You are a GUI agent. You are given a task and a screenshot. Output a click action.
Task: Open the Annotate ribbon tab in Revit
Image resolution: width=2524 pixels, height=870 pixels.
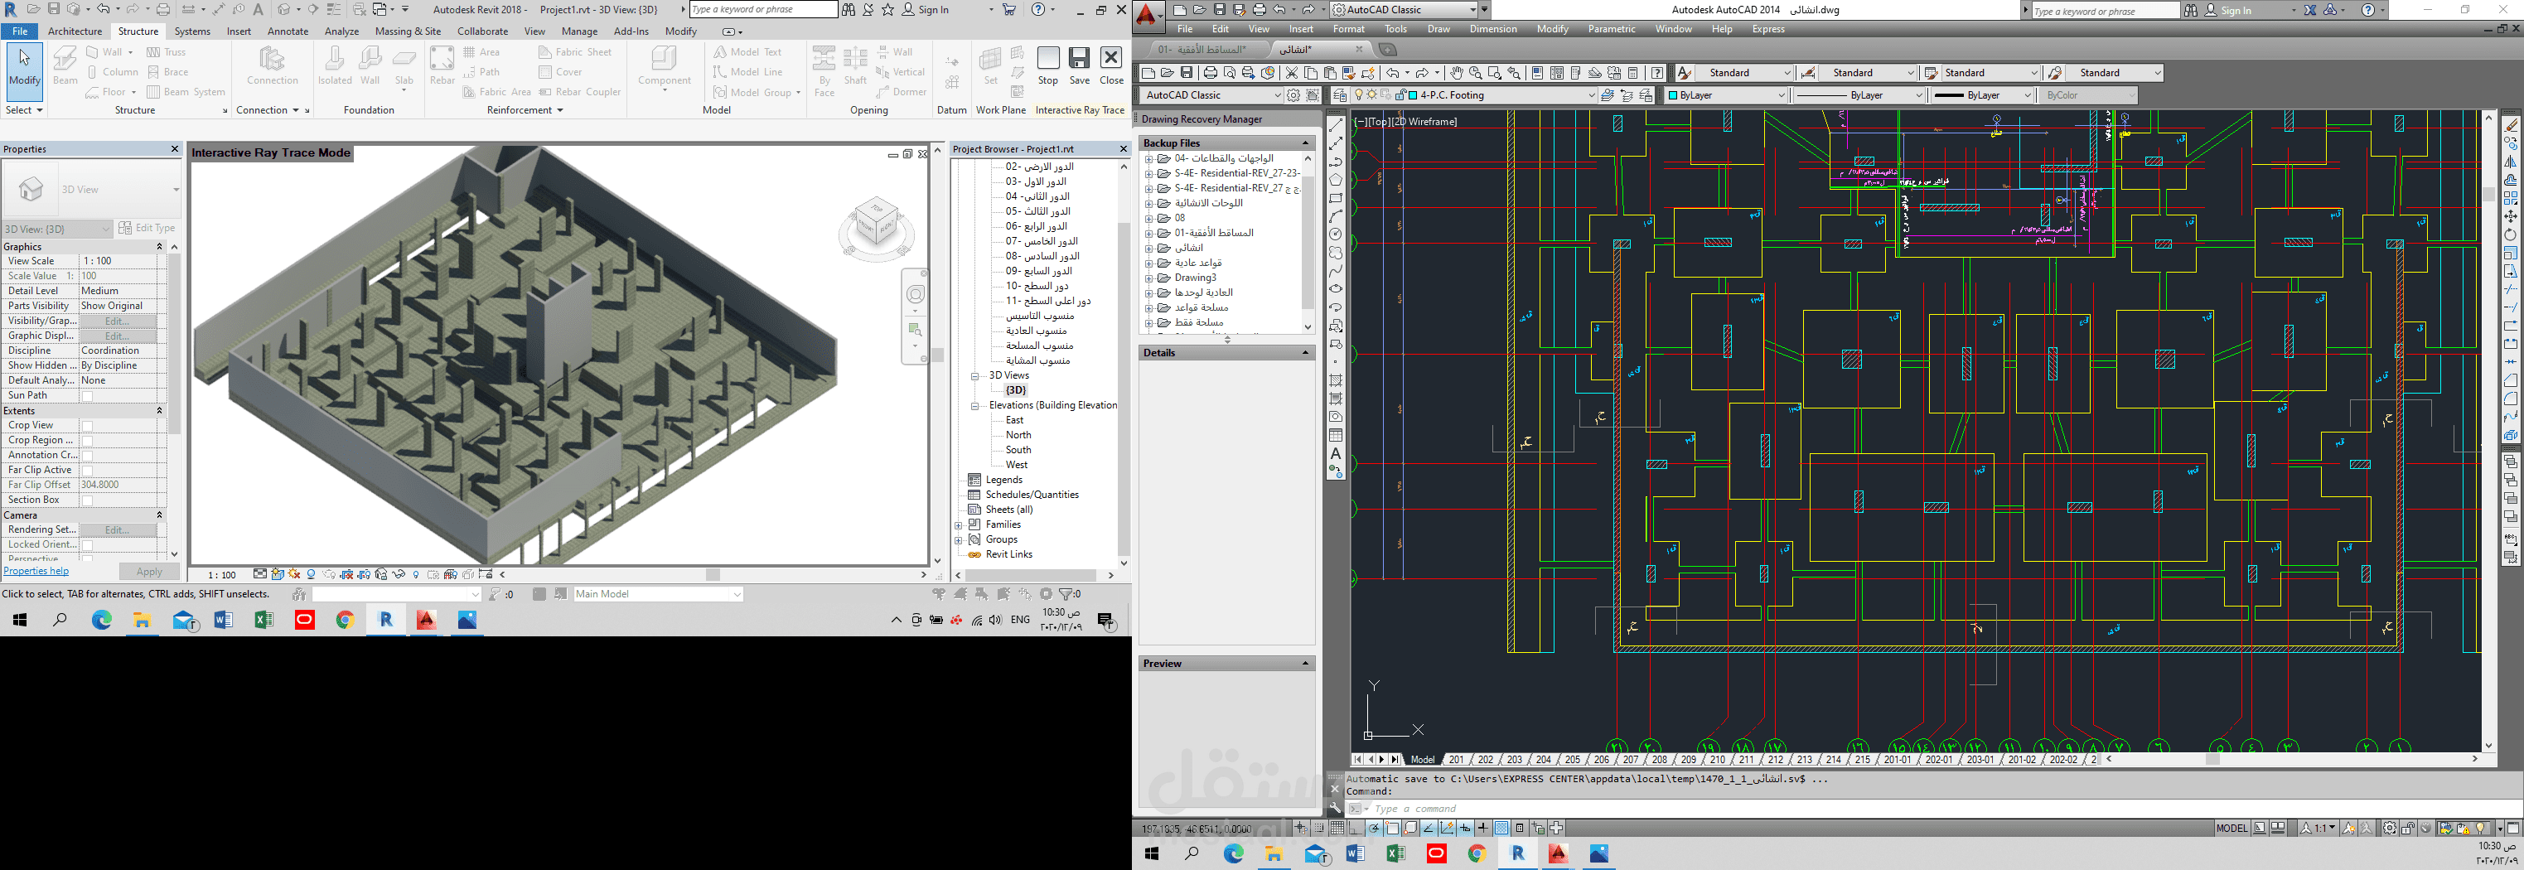pos(288,31)
